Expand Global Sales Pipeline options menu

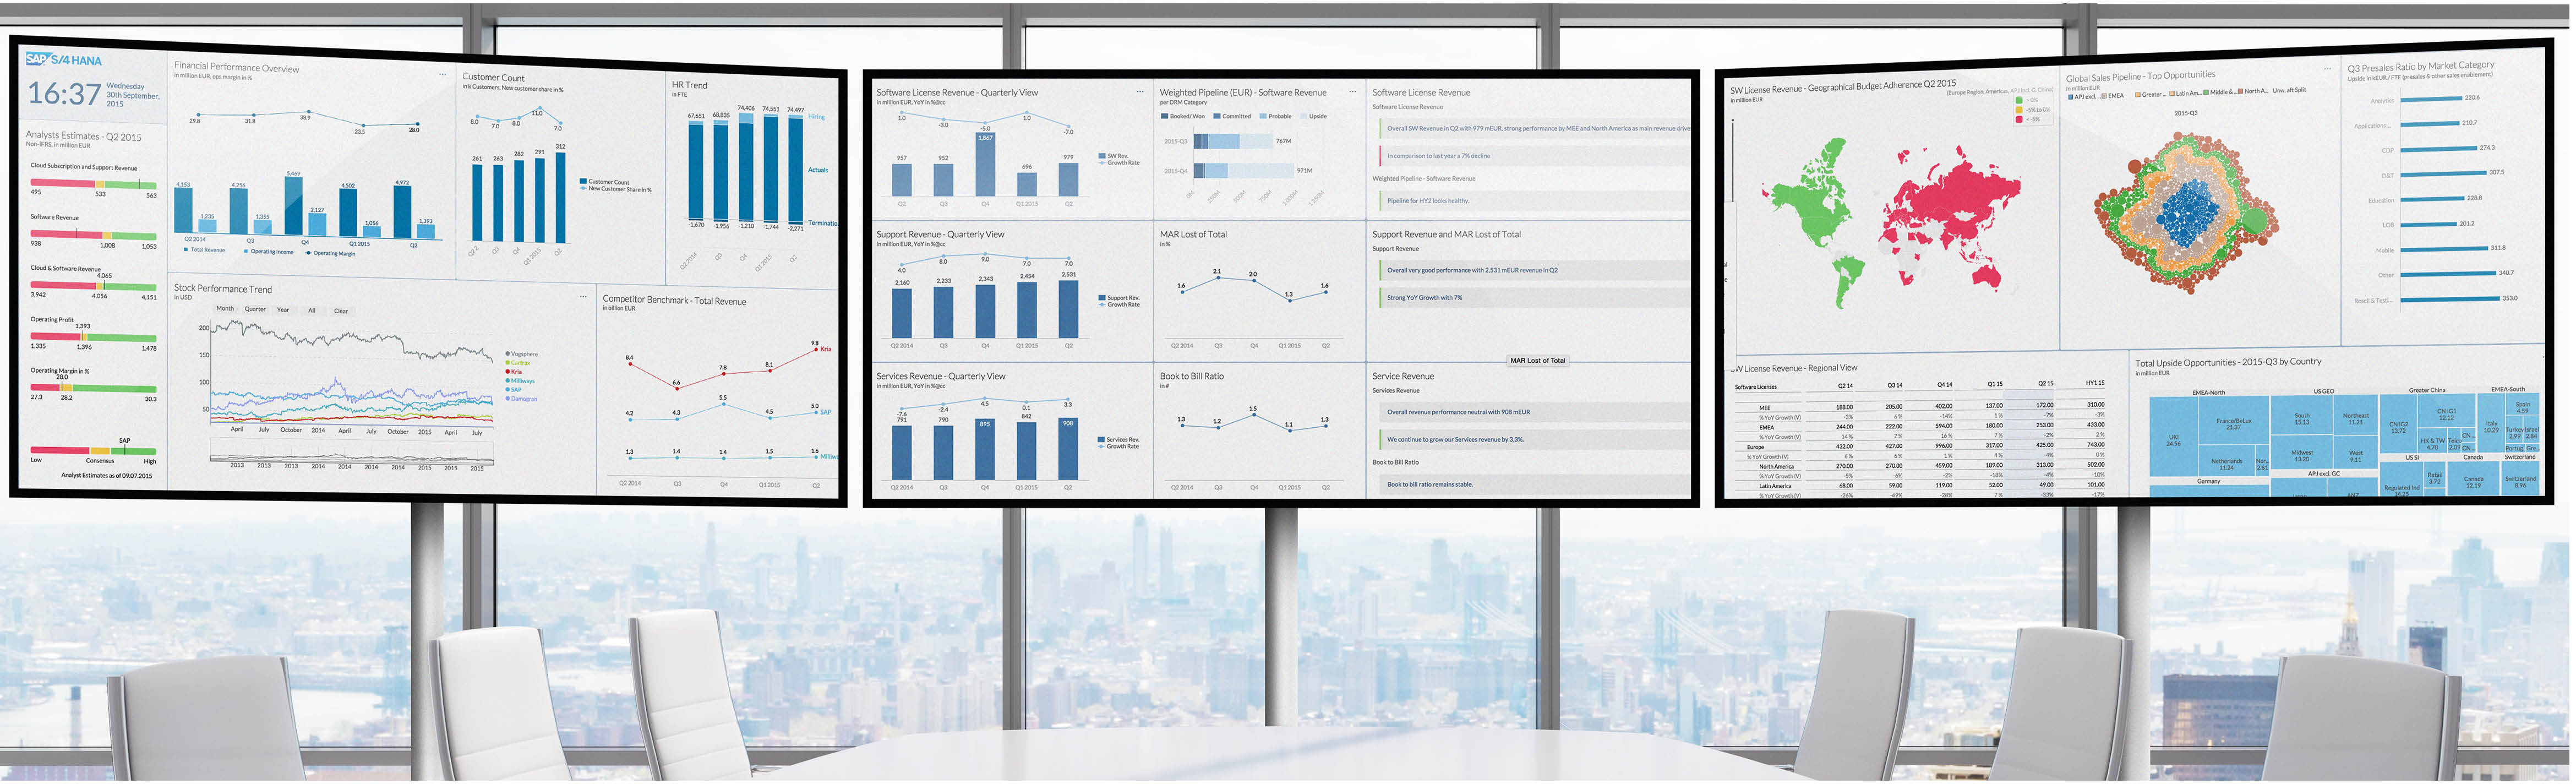pos(2328,69)
